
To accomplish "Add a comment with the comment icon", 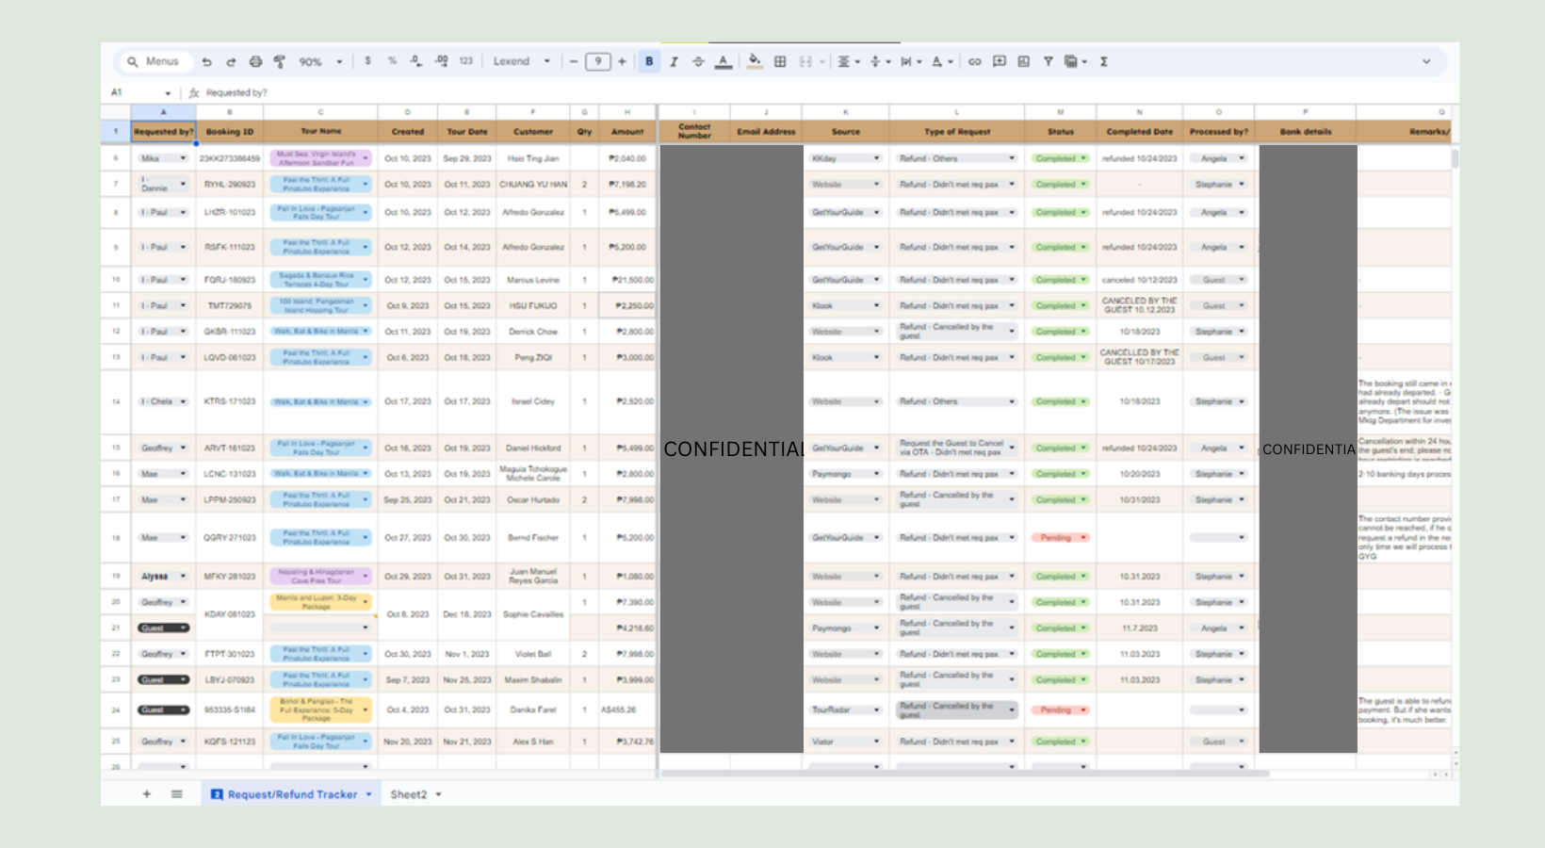I will click(1000, 61).
